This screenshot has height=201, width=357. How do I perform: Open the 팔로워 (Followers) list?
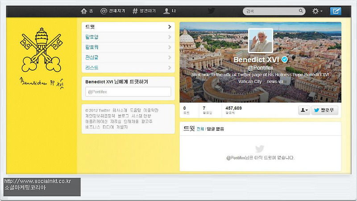tap(128, 47)
